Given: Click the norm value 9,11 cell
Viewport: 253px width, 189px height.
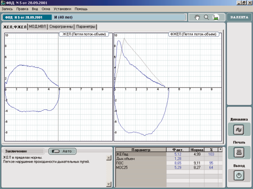Looking at the screenshot, I should (x=197, y=163).
